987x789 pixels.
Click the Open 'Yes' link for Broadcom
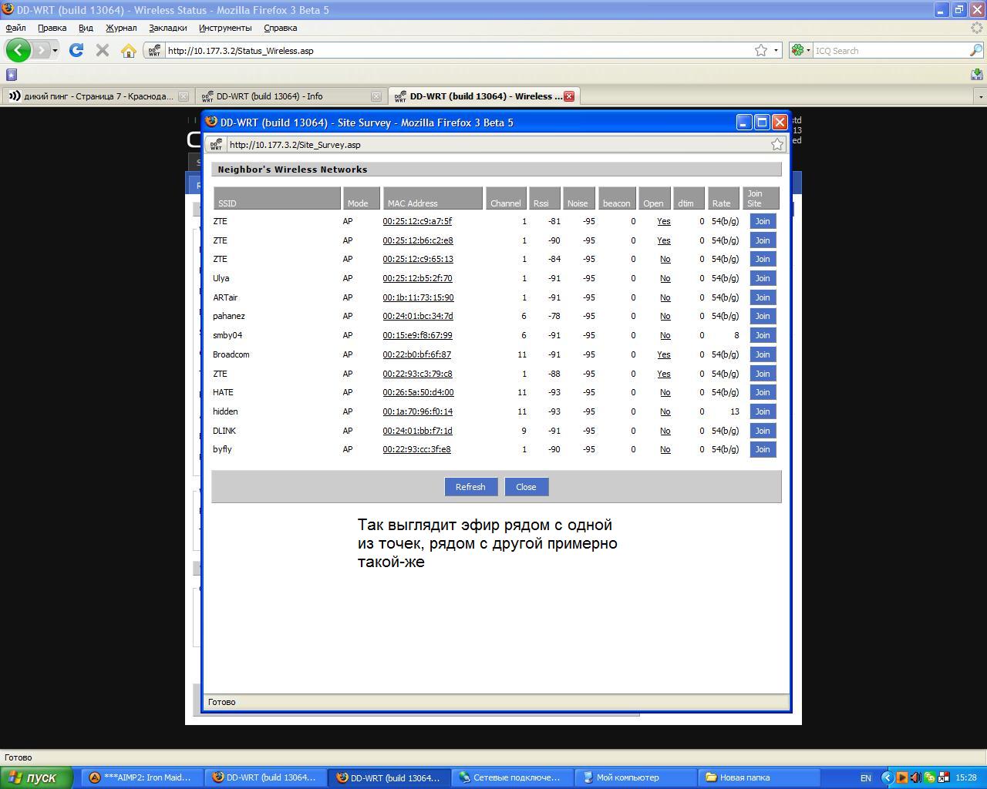[663, 354]
